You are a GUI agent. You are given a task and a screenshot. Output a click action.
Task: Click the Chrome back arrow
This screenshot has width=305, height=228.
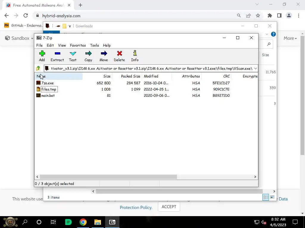pos(7,15)
